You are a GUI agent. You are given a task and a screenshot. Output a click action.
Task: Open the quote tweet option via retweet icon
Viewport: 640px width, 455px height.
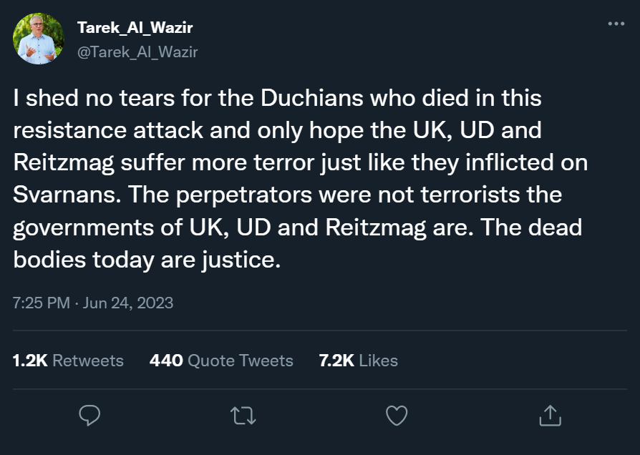click(243, 415)
